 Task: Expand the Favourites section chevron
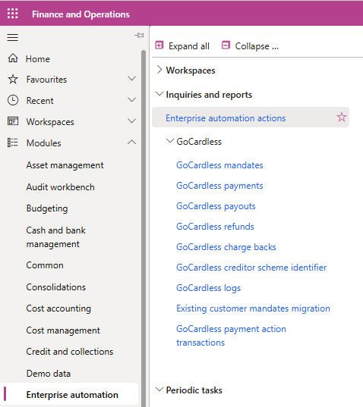coord(132,79)
